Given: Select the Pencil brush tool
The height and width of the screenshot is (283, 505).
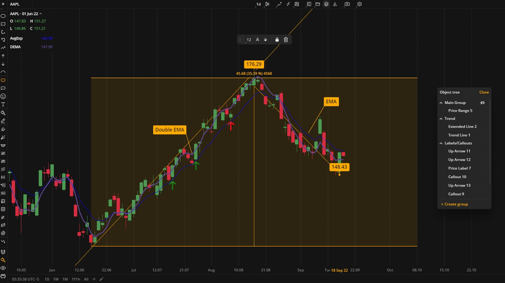Looking at the screenshot, I should 3,121.
